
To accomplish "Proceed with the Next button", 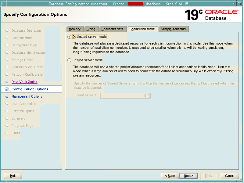I will [x=188, y=176].
